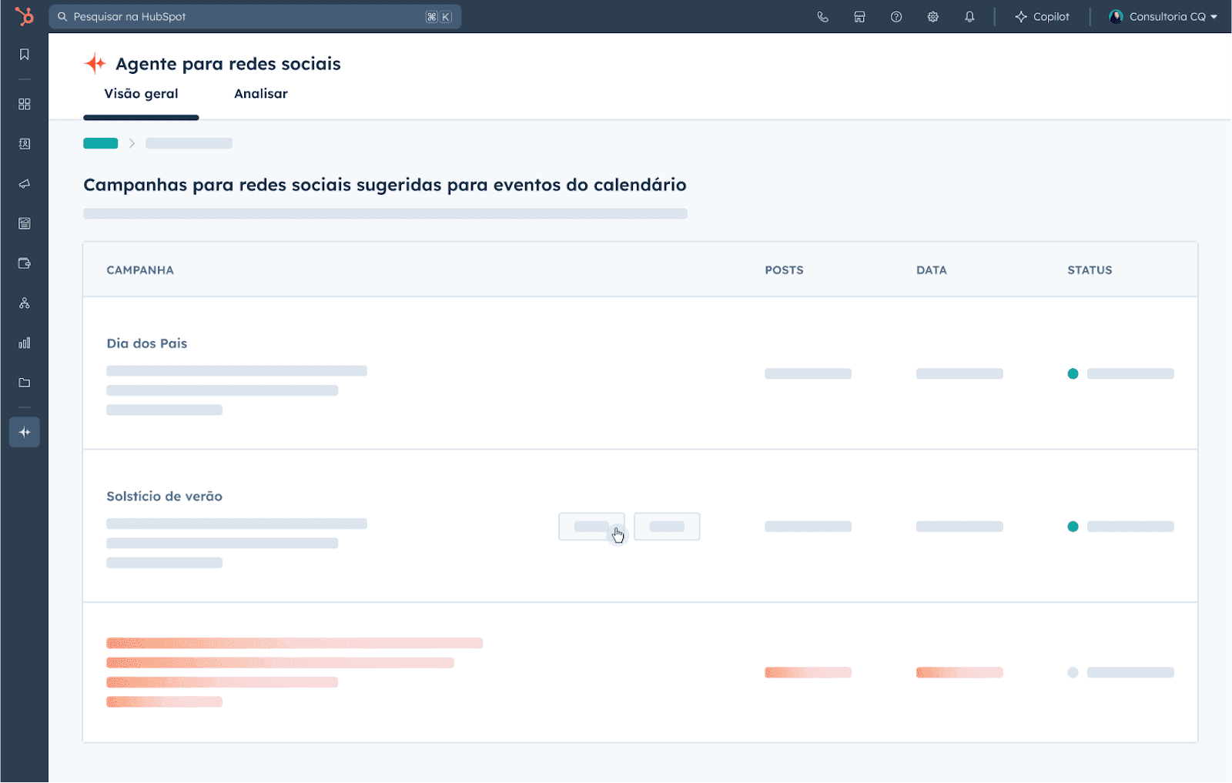Open the bookmarks icon in sidebar
Image resolution: width=1232 pixels, height=783 pixels.
click(x=25, y=55)
